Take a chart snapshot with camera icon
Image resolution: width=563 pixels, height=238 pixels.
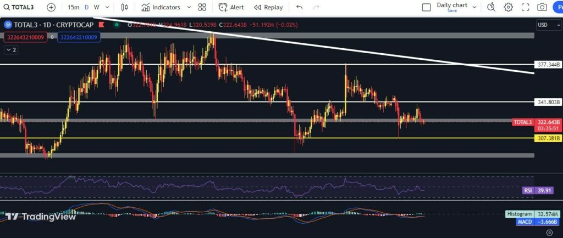542,7
